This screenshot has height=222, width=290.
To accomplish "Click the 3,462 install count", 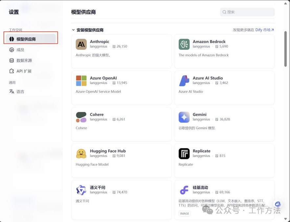I will [x=224, y=83].
